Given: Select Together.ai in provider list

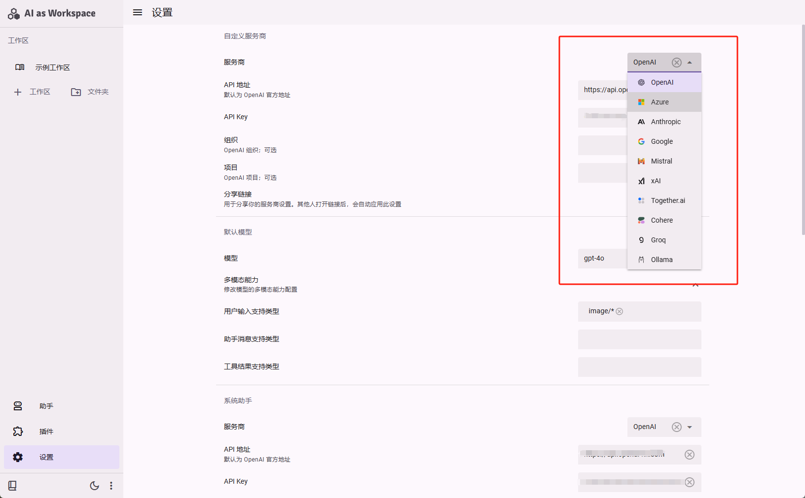Looking at the screenshot, I should click(664, 200).
